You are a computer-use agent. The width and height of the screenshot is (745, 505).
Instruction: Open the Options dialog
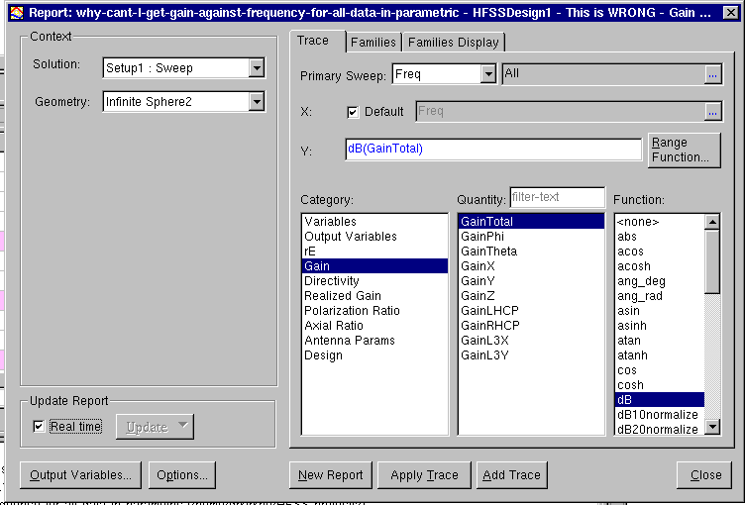pos(182,475)
